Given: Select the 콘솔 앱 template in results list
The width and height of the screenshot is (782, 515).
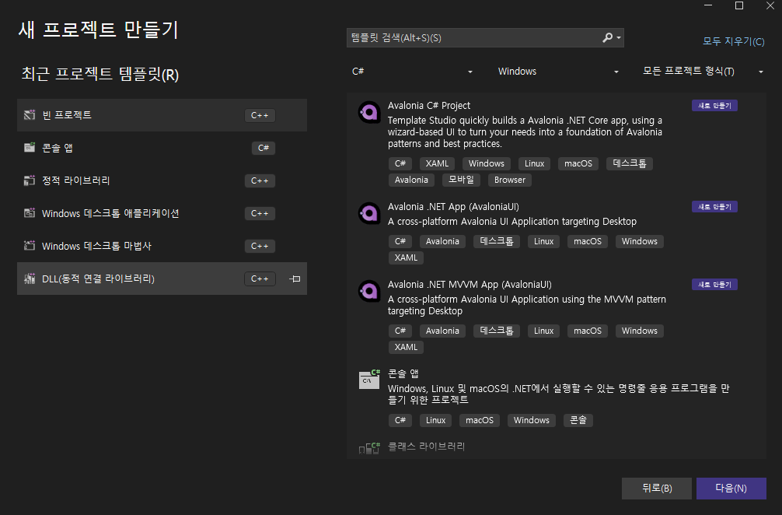Looking at the screenshot, I should [403, 373].
